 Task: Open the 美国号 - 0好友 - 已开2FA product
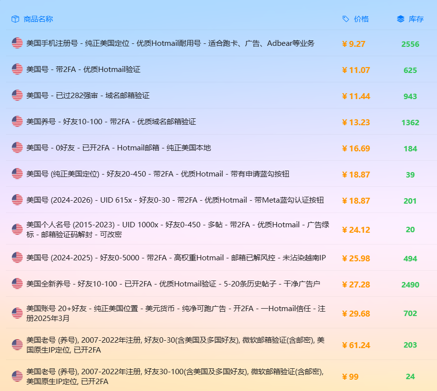[x=119, y=148]
